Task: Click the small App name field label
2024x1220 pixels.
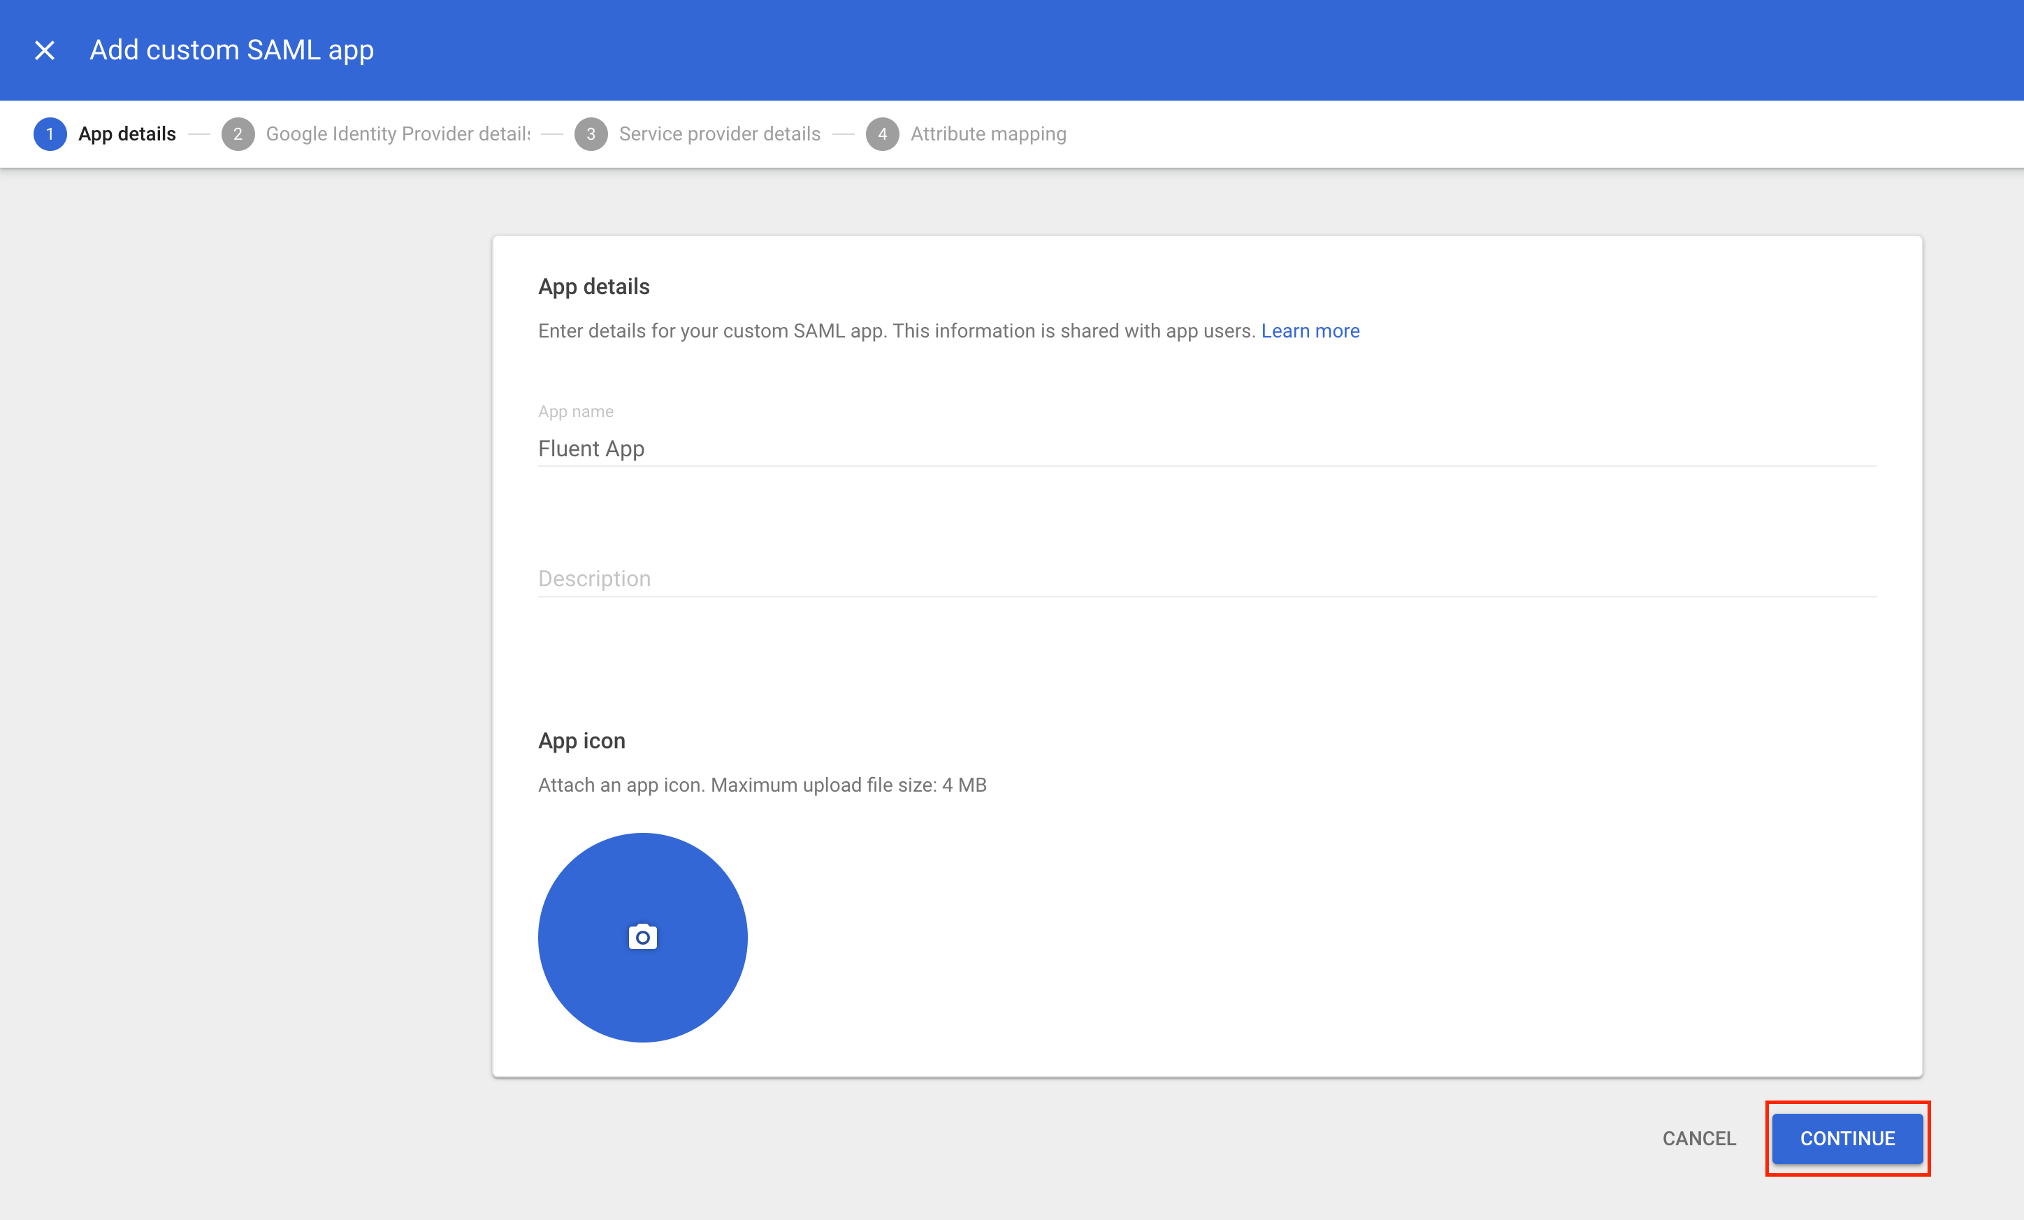Action: [575, 412]
